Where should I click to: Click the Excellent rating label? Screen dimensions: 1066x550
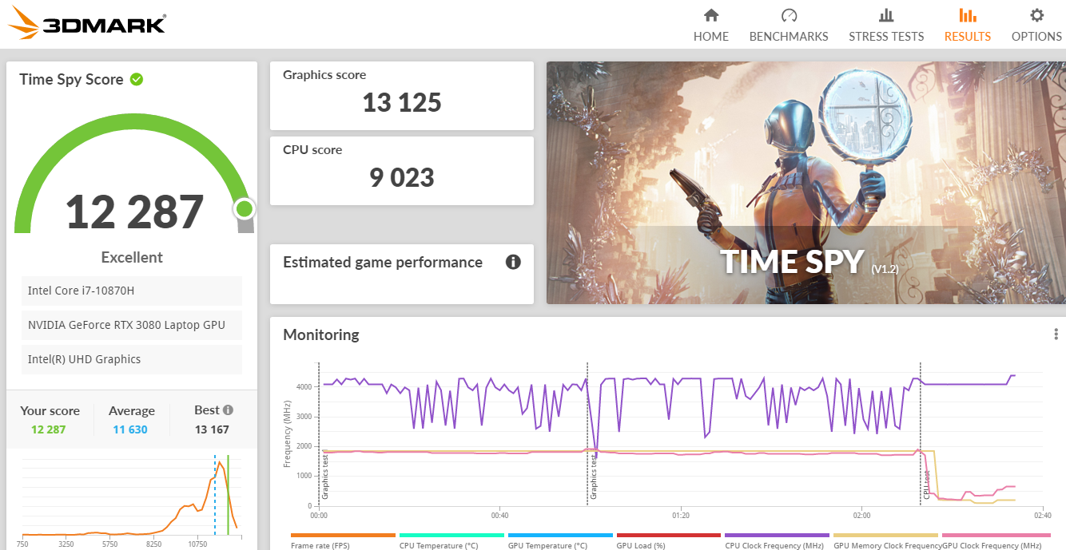coord(132,257)
